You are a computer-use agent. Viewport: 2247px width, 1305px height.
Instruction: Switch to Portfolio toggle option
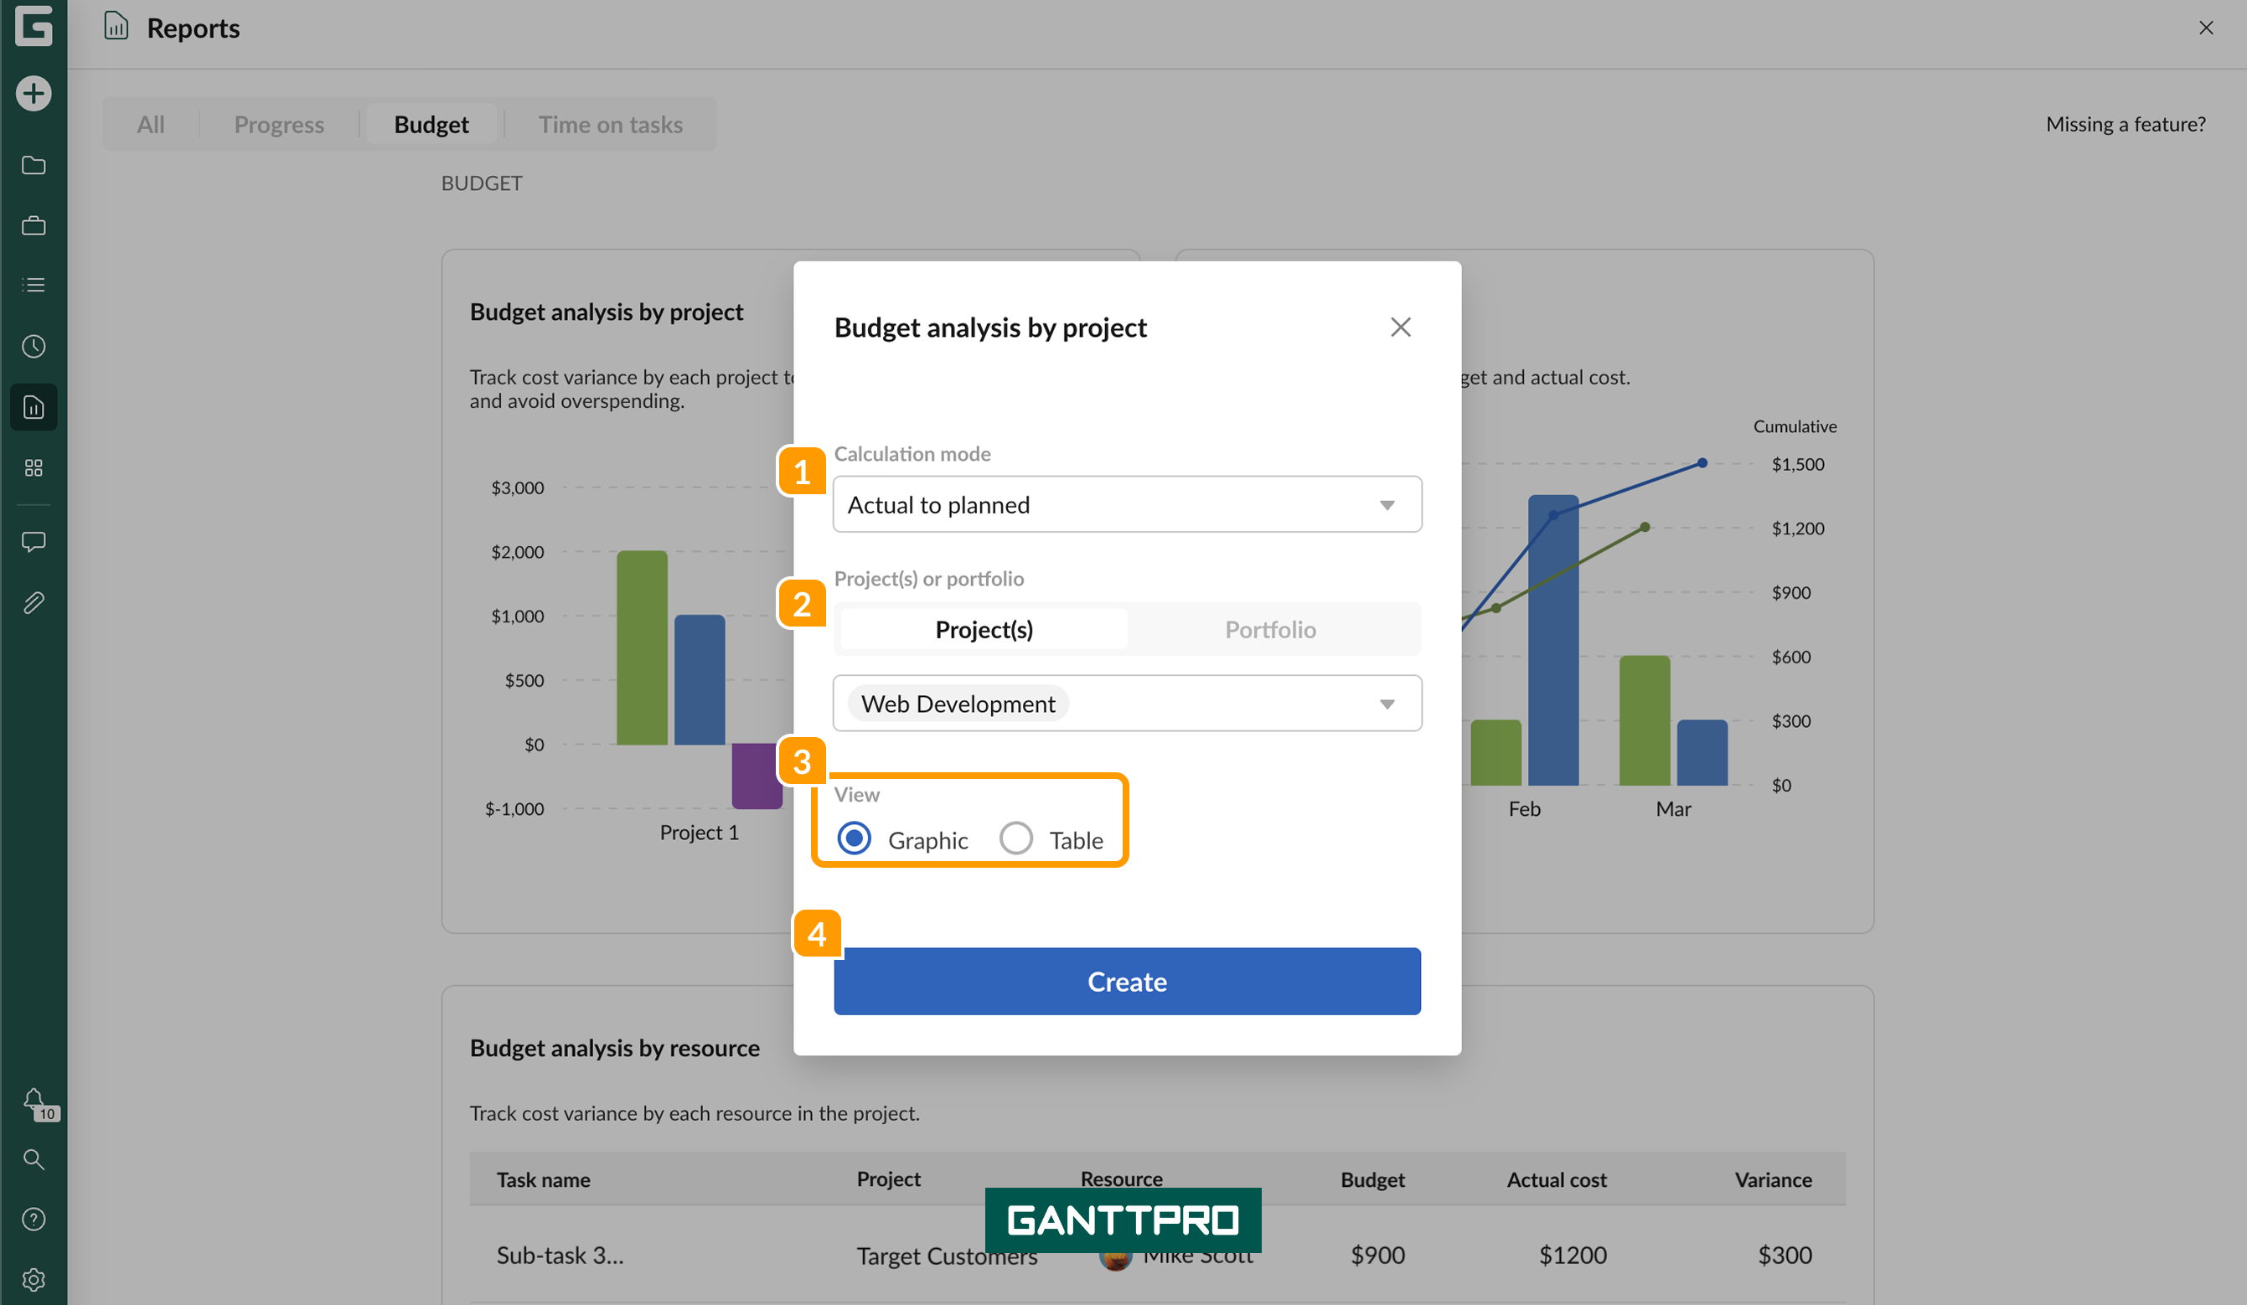(x=1270, y=629)
